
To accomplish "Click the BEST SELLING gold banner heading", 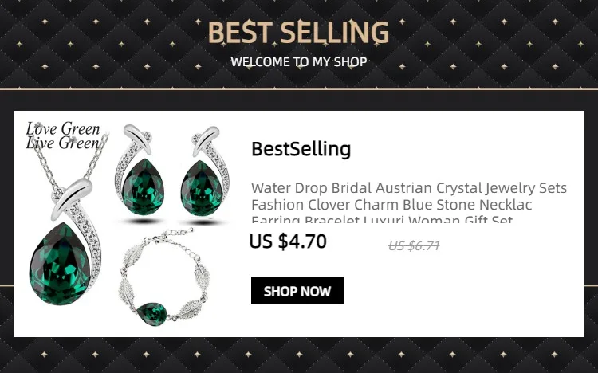I will click(x=298, y=32).
